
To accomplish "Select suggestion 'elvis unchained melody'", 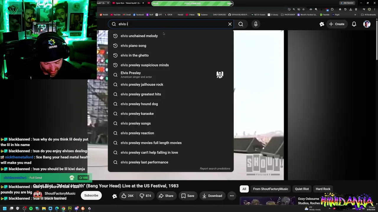I will [x=171, y=36].
